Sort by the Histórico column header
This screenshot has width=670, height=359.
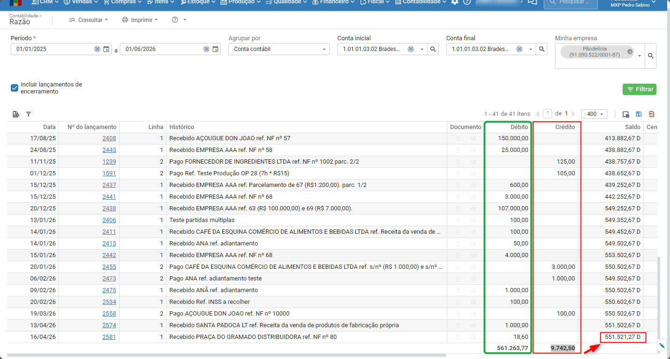coord(182,127)
